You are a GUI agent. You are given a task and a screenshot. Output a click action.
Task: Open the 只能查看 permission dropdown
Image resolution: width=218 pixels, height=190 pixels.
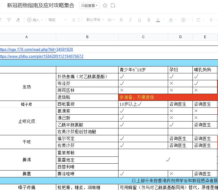point(89,5)
